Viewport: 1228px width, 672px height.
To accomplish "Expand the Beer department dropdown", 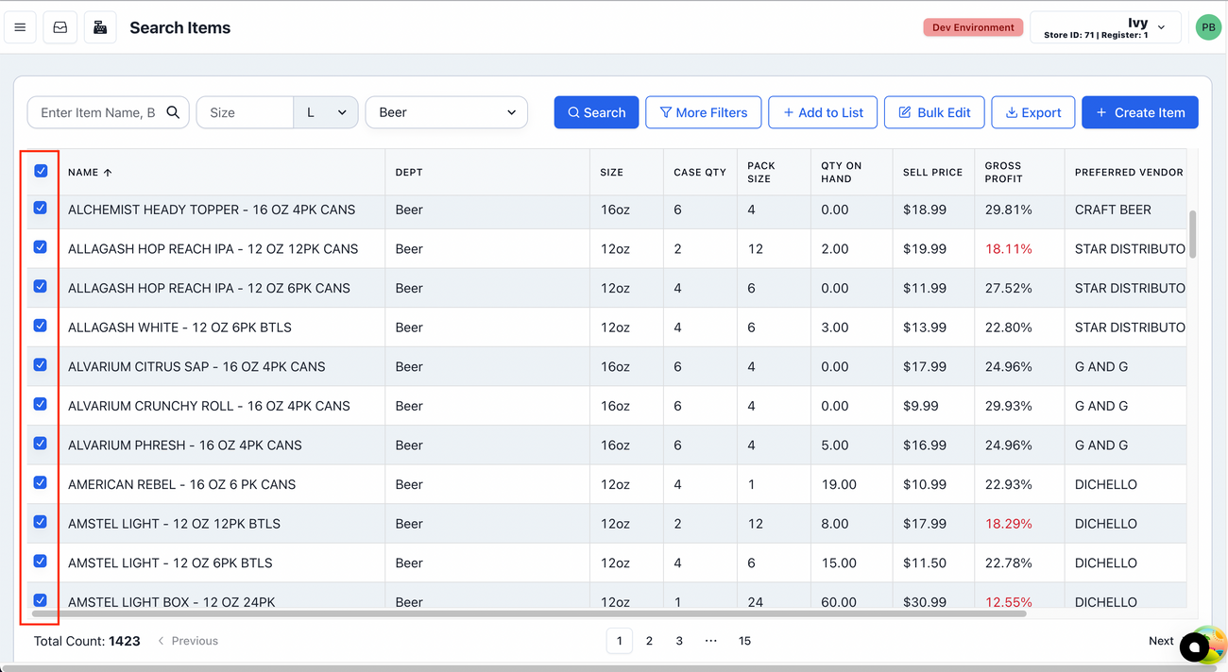I will [x=446, y=112].
